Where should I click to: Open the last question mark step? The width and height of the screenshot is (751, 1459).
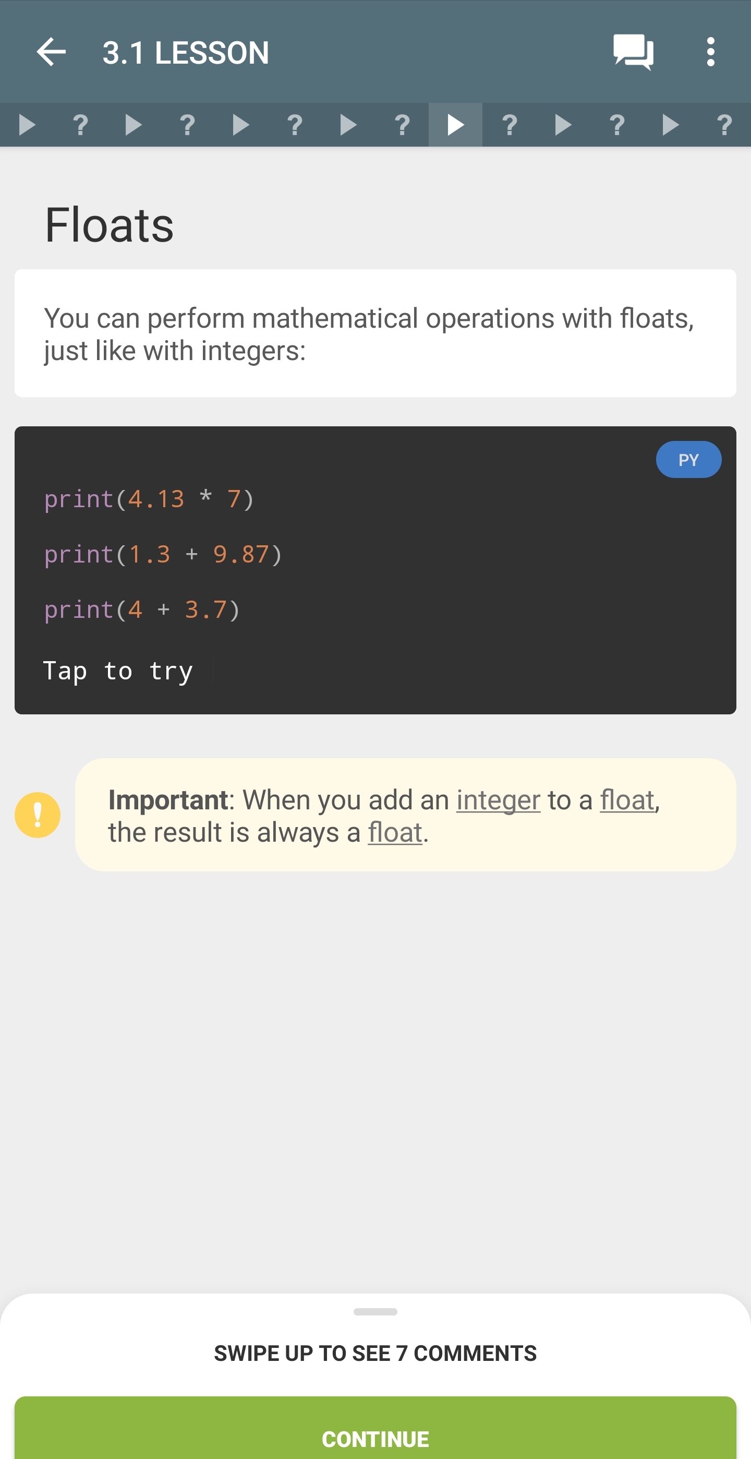pyautogui.click(x=724, y=125)
